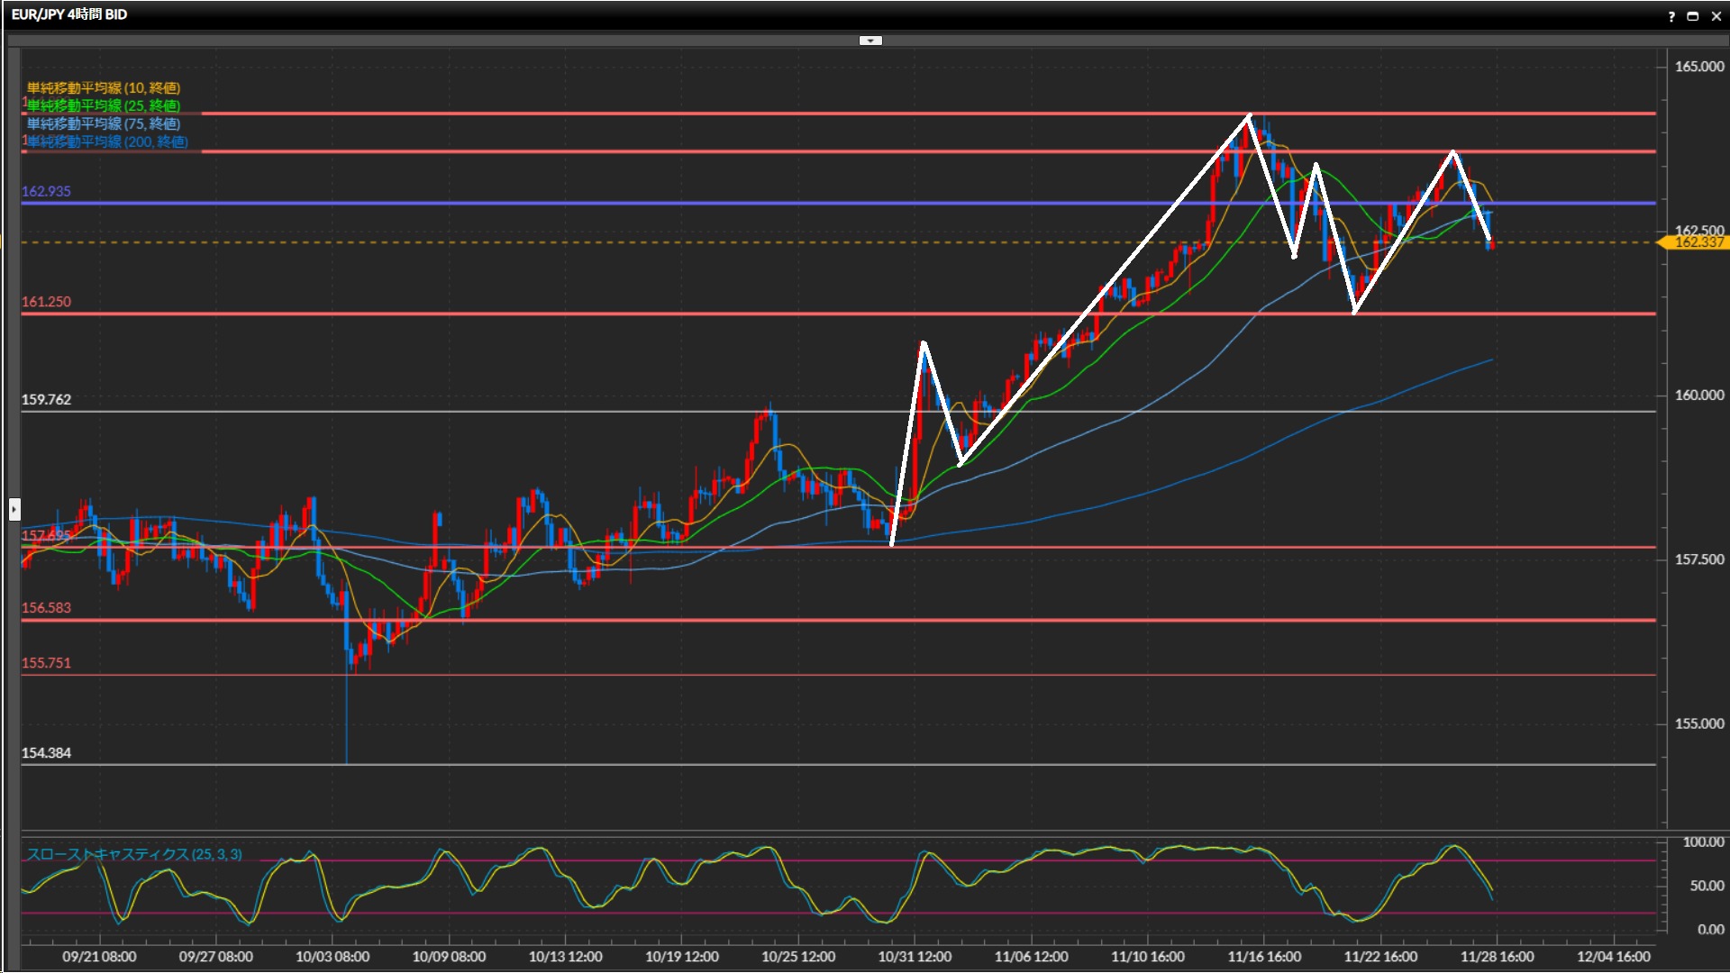Viewport: 1730px width, 973px height.
Task: Click the 159.762 gray horizontal line label
Action: point(46,399)
